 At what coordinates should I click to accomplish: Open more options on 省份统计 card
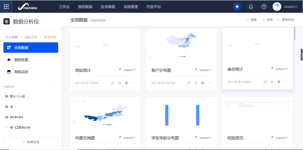click(x=286, y=82)
